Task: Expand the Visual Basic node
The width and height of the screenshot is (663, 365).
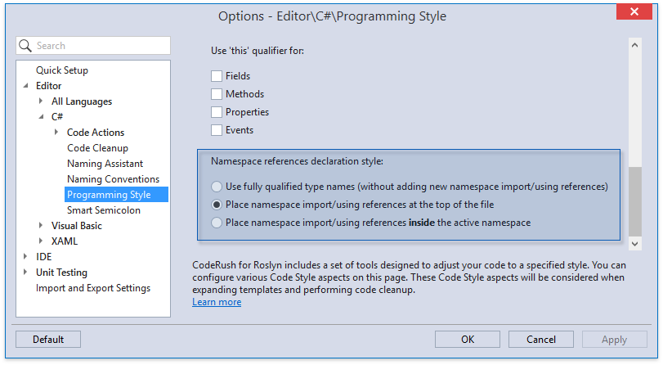Action: click(x=41, y=225)
